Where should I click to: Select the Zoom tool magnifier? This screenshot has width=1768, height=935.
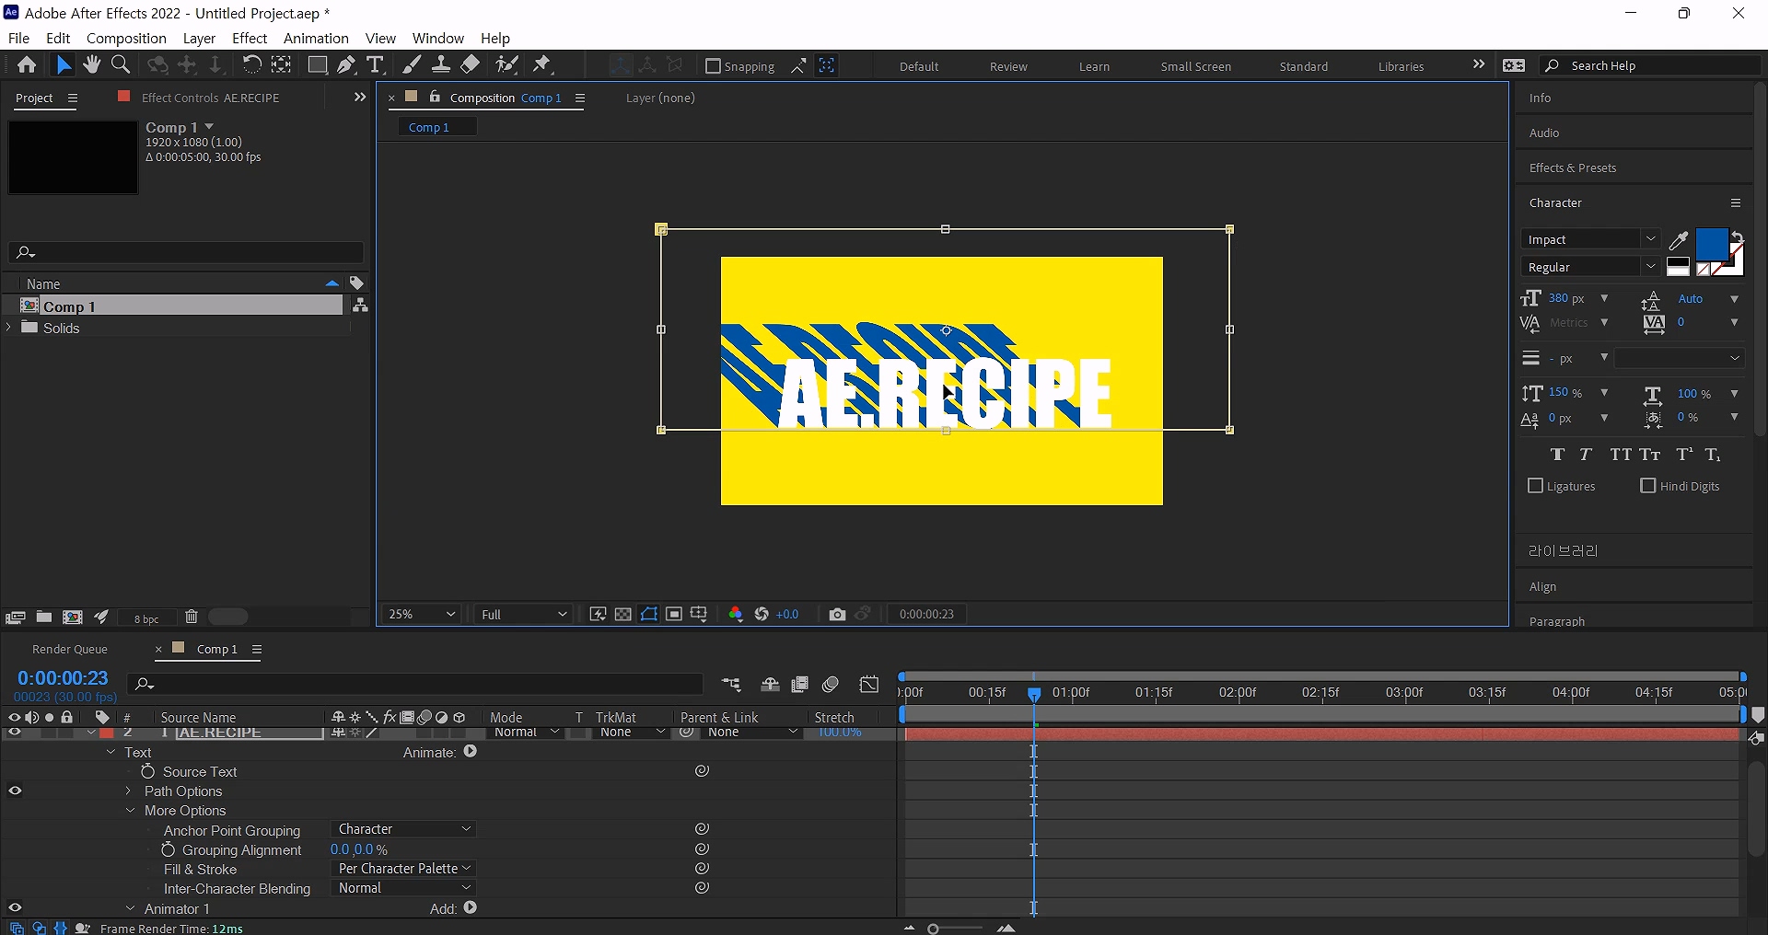click(x=121, y=65)
